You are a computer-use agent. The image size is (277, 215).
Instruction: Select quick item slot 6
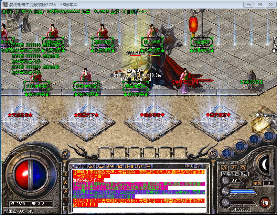pyautogui.click(x=180, y=153)
